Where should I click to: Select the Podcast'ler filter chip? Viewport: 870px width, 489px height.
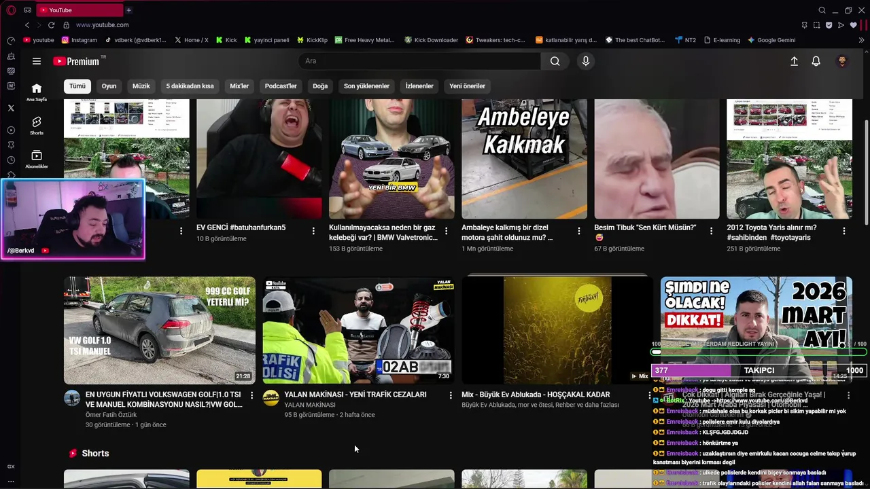(281, 86)
